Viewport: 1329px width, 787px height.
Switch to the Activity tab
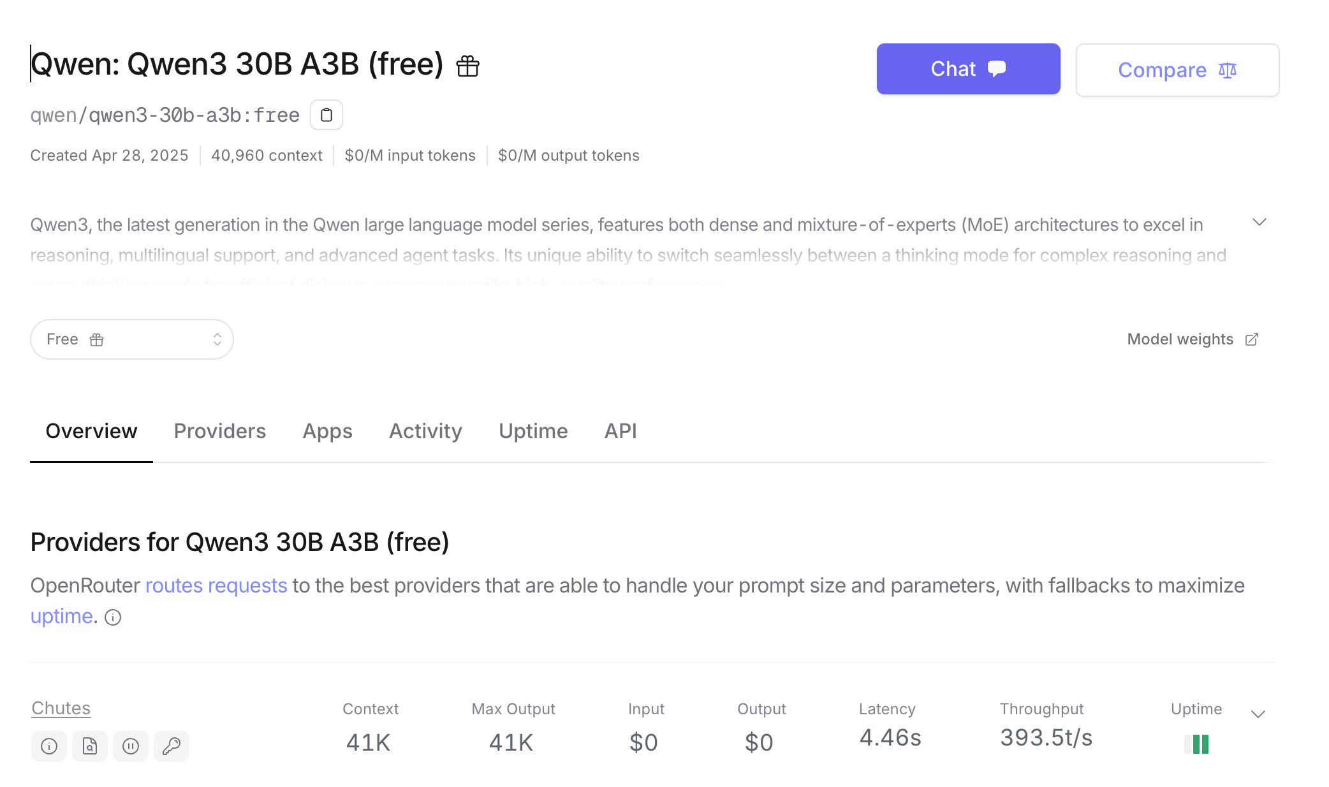pos(425,431)
